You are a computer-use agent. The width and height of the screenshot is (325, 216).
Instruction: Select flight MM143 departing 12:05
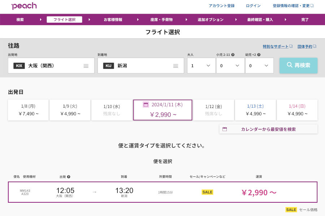(x=162, y=192)
